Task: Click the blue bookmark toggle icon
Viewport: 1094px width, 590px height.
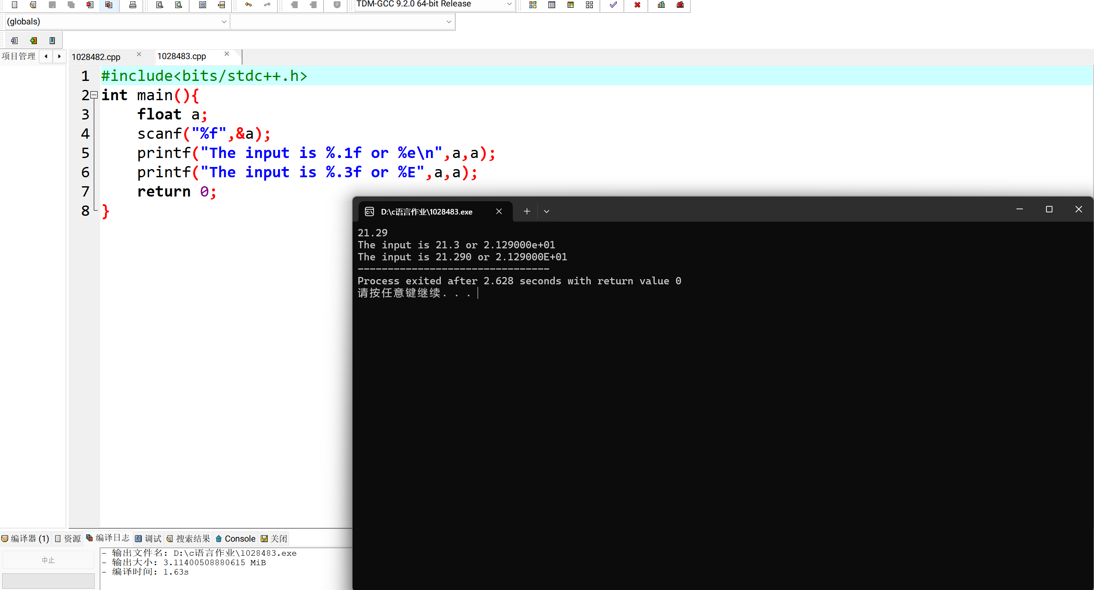Action: pos(52,41)
